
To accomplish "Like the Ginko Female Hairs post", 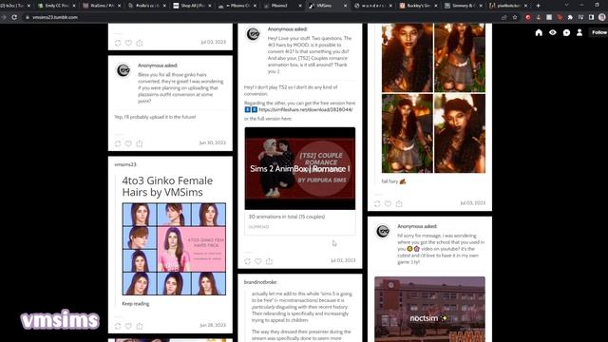I will [128, 326].
